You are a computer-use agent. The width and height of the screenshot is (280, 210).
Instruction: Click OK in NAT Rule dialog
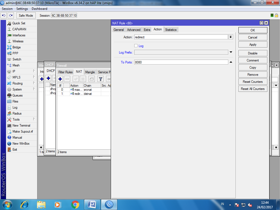point(253,30)
